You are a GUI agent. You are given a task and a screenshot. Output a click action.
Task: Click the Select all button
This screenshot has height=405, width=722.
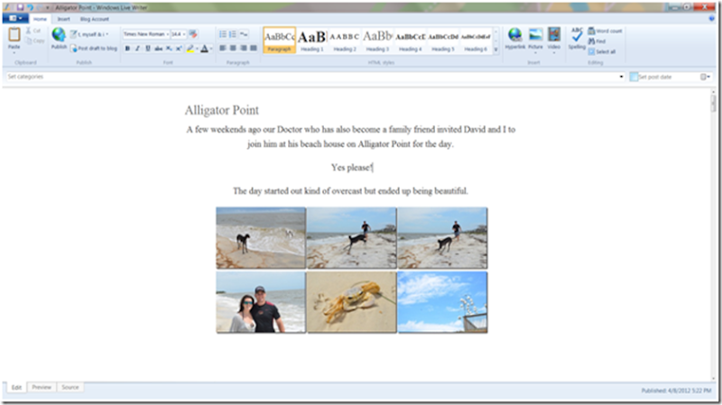coord(602,51)
